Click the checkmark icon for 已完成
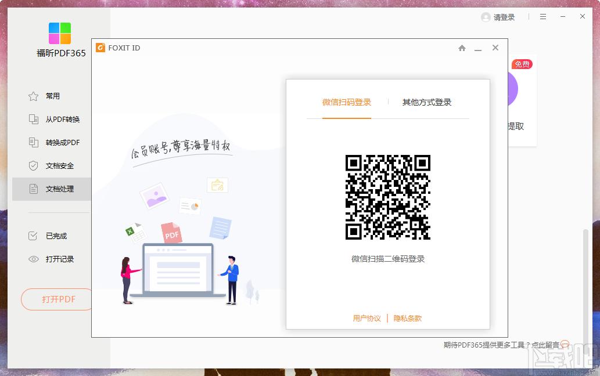The image size is (600, 376). pos(33,236)
